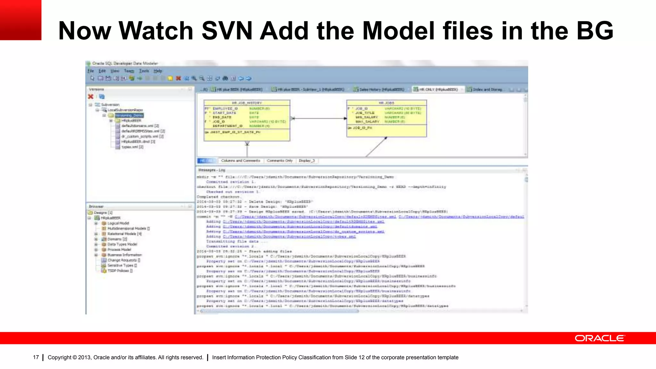
Task: Select the pointer arrow tool in the toolbar
Action: coord(92,78)
